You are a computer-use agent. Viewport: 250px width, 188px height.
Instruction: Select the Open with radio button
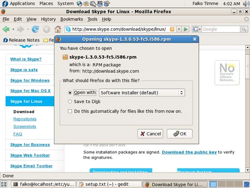[x=70, y=93]
